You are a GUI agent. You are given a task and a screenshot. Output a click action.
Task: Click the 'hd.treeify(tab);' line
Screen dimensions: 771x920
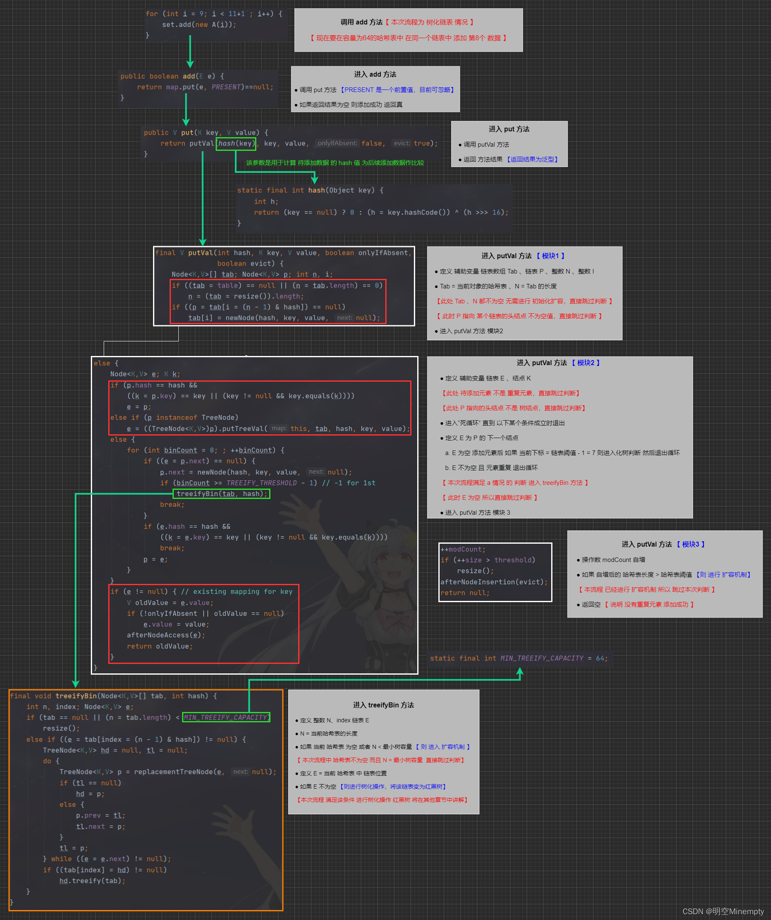[x=92, y=881]
